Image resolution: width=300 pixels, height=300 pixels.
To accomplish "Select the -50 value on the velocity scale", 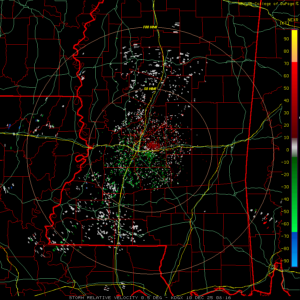I will [285, 212].
